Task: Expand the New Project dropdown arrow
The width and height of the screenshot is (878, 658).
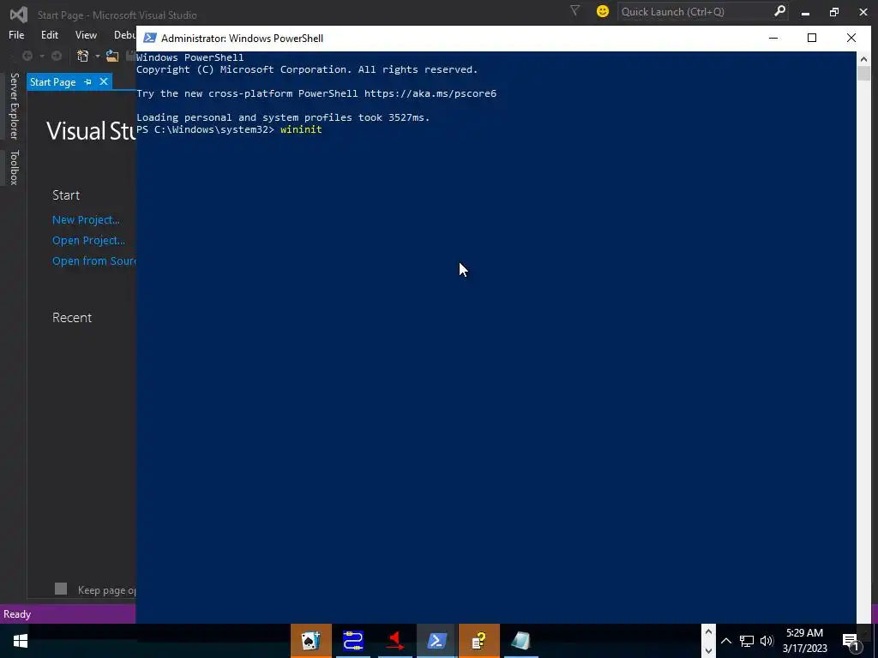Action: [x=98, y=56]
